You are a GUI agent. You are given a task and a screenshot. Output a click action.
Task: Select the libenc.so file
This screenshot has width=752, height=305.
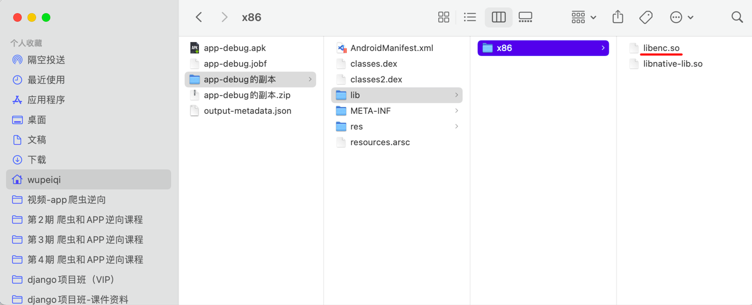point(661,48)
